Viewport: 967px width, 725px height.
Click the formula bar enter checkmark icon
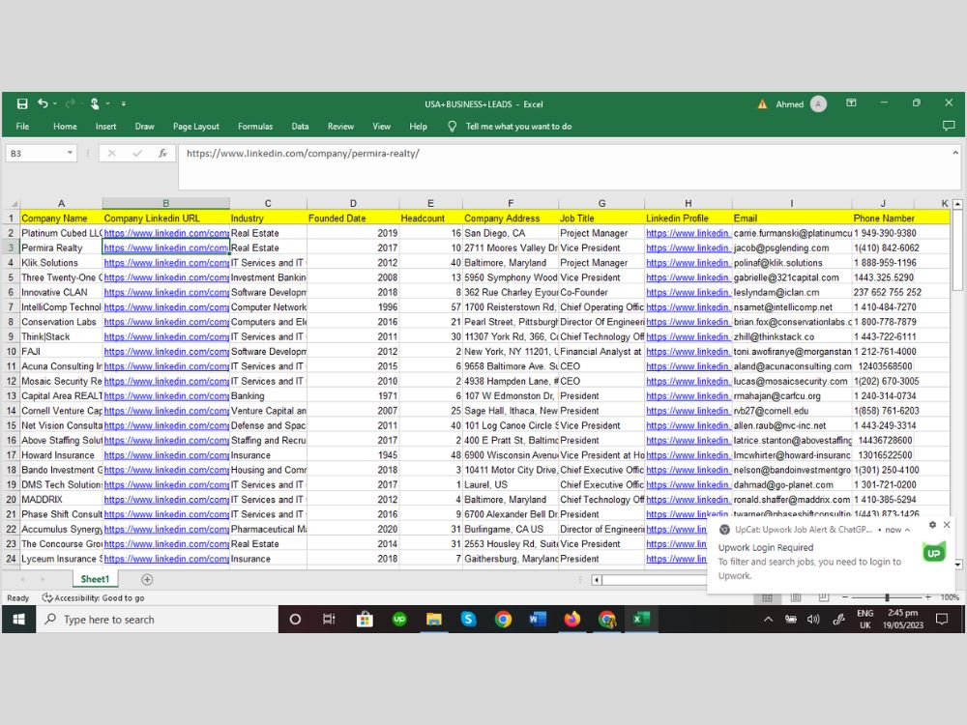point(137,153)
